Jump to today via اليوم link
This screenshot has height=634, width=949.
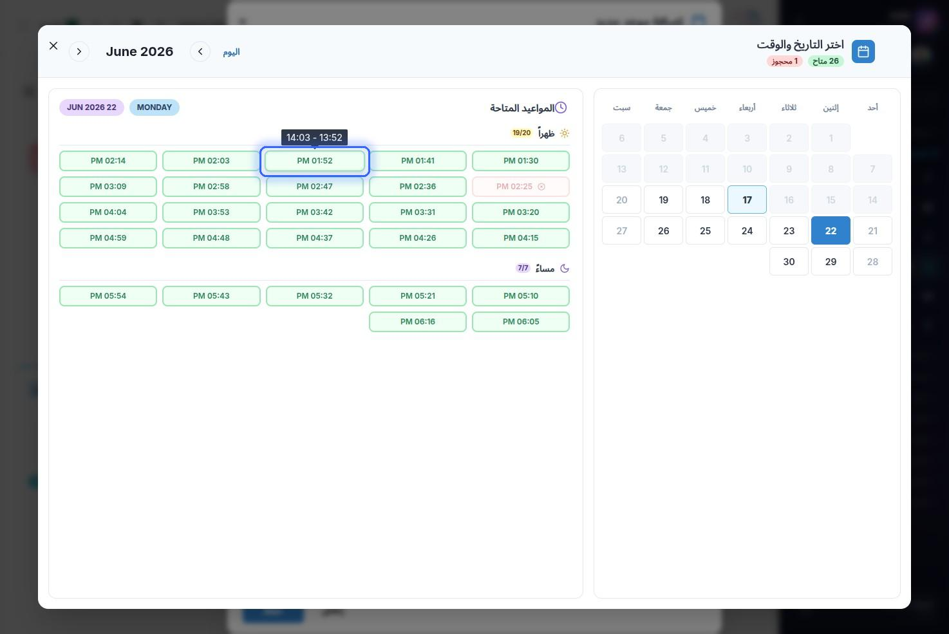pos(231,52)
